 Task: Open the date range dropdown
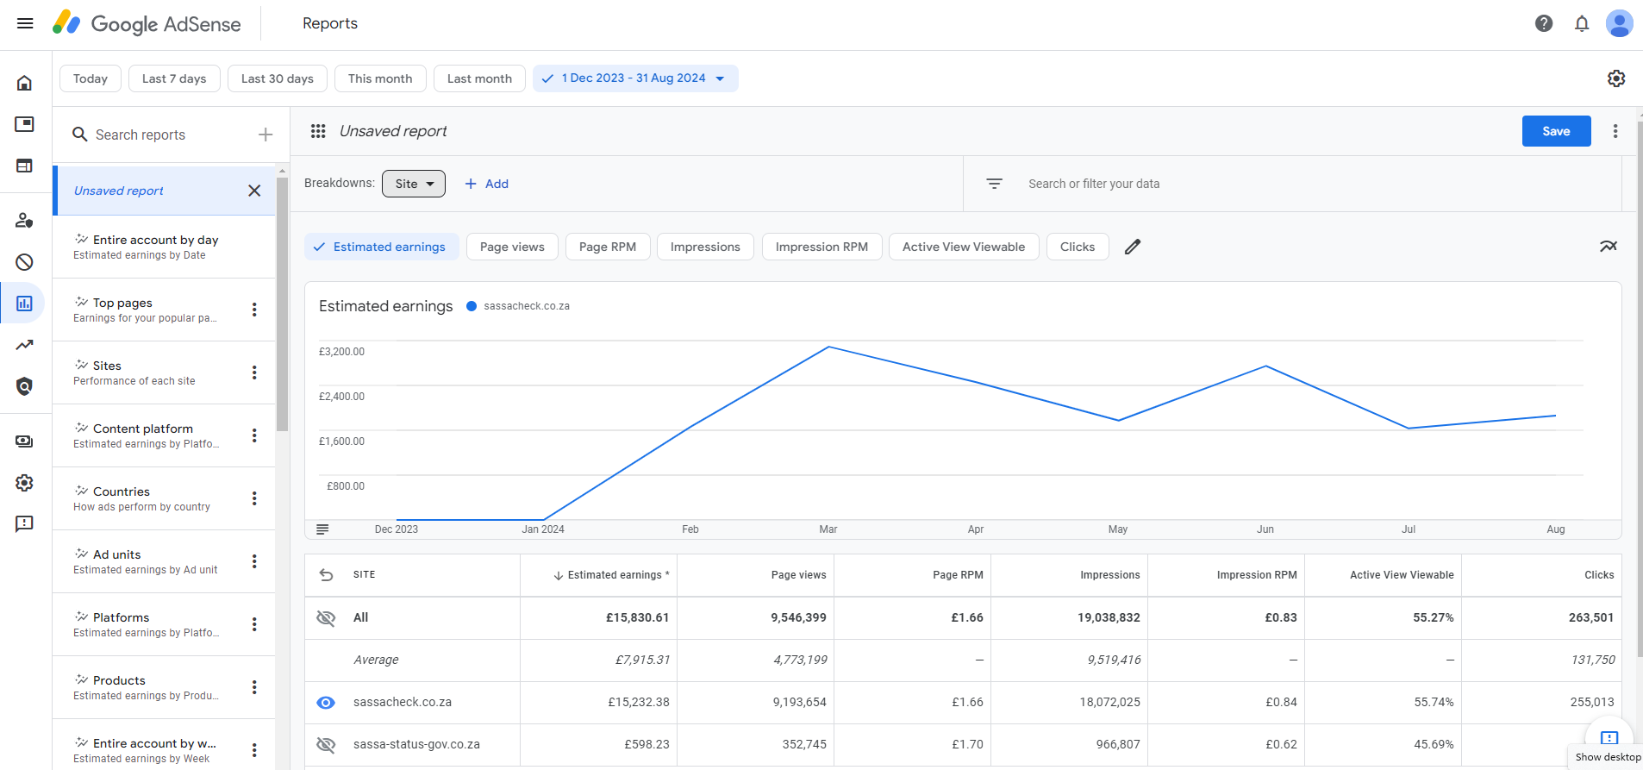click(x=635, y=78)
